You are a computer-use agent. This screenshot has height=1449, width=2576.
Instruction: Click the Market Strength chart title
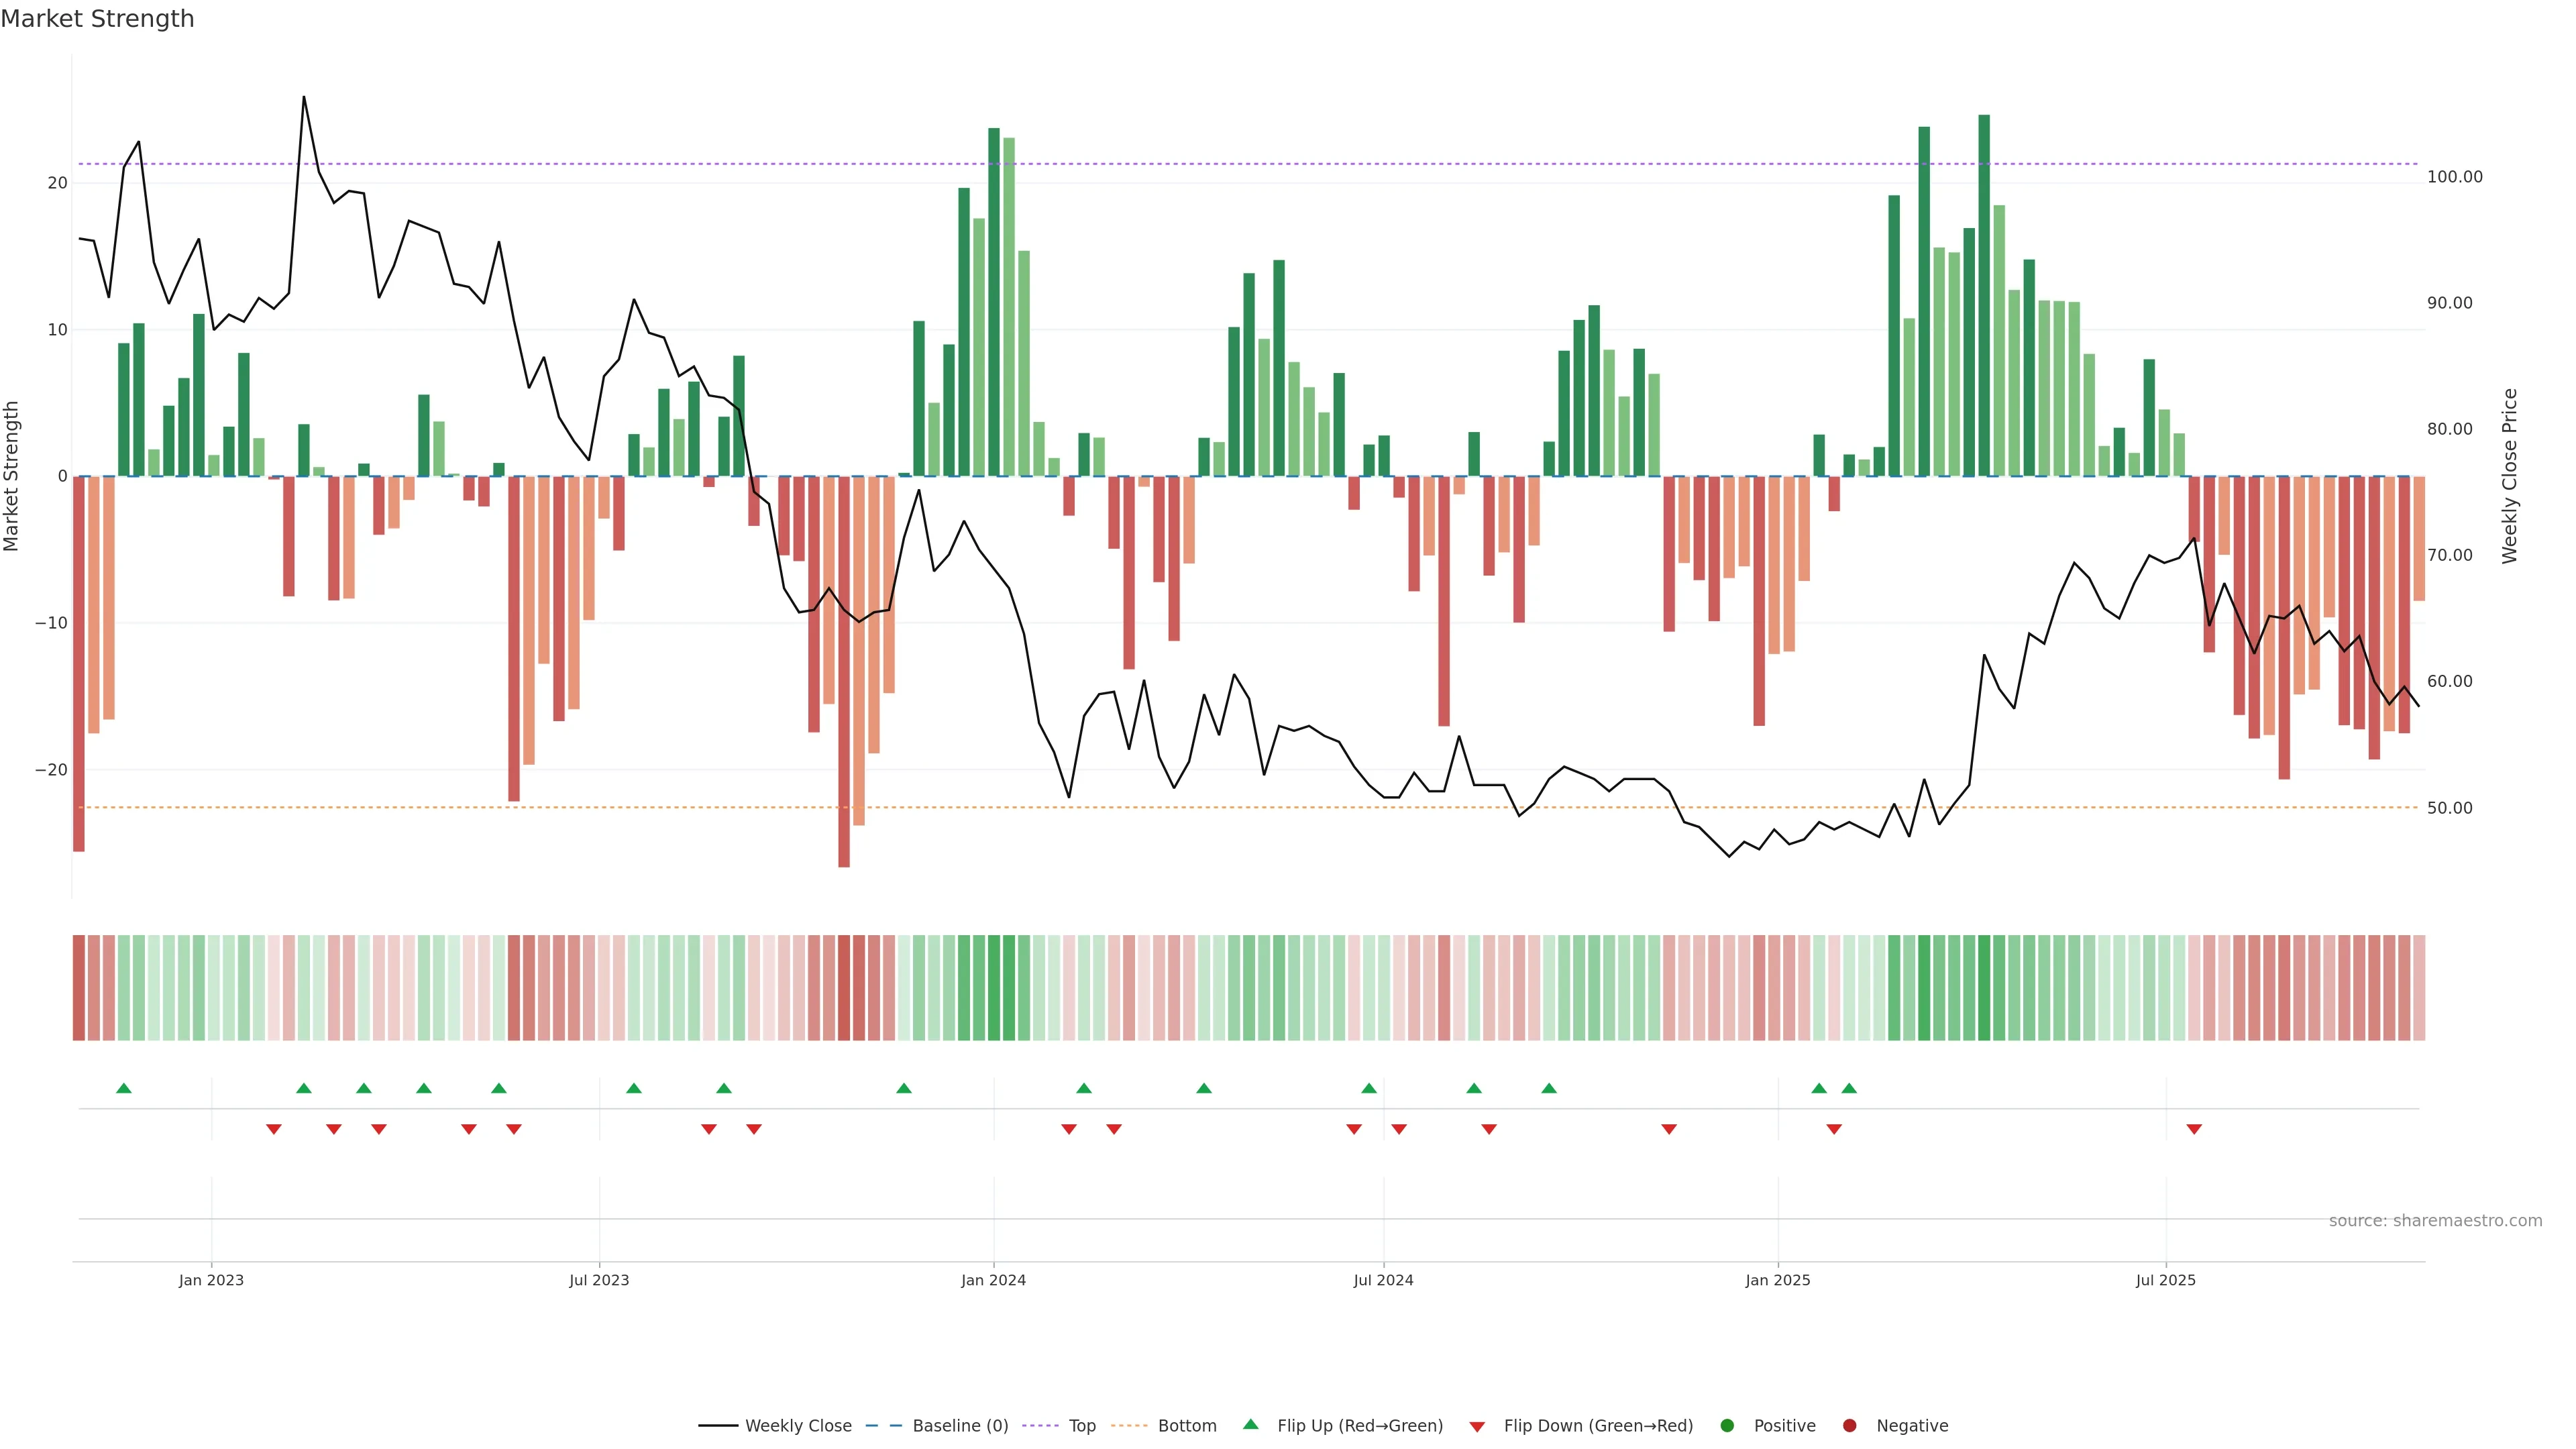point(97,19)
